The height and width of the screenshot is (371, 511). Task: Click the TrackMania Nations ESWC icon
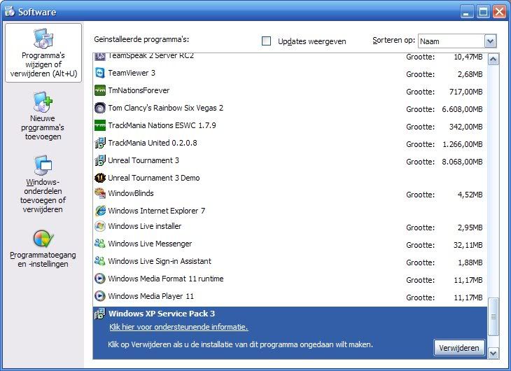[x=100, y=125]
